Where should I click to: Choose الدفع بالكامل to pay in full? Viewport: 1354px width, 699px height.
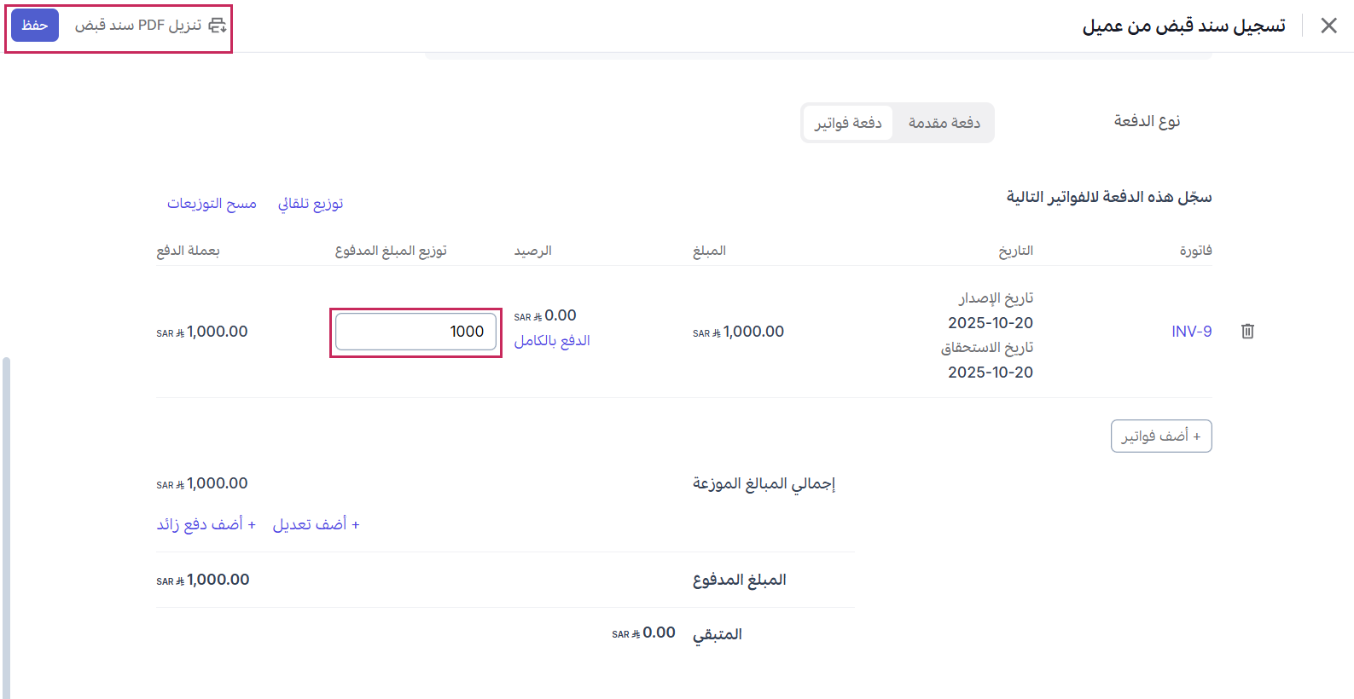pos(552,341)
